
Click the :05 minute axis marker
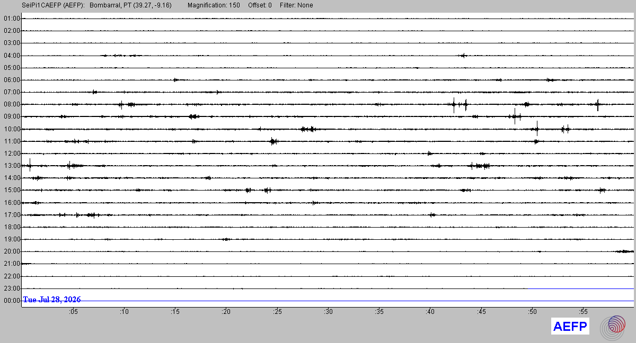pyautogui.click(x=73, y=312)
